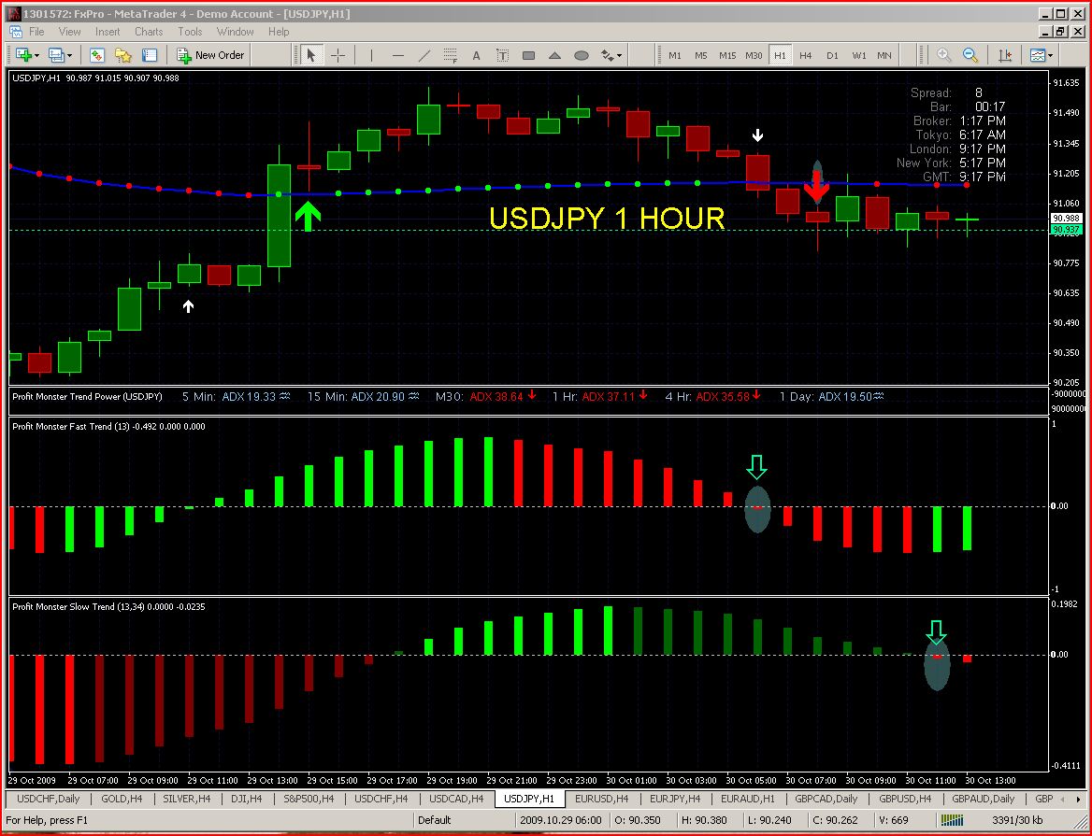Image resolution: width=1092 pixels, height=836 pixels.
Task: Switch to M5 timeframe
Action: pyautogui.click(x=700, y=55)
